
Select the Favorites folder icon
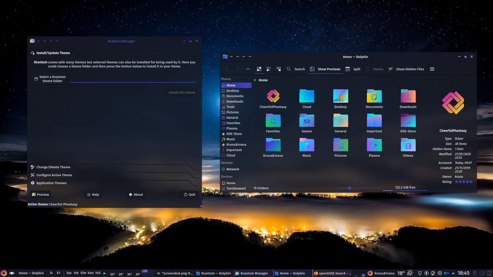tap(273, 121)
